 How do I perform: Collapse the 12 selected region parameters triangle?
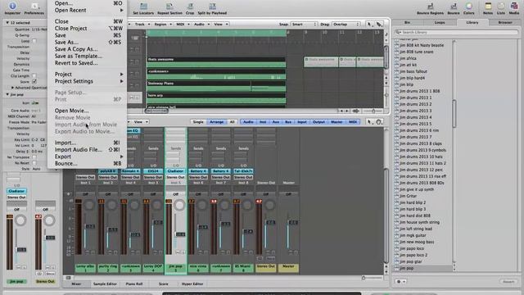[x=7, y=23]
